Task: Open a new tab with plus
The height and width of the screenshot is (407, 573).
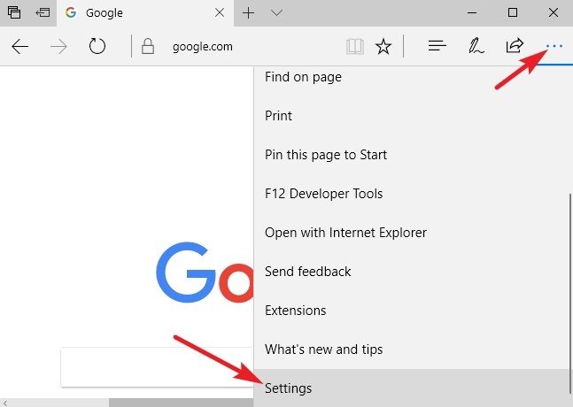Action: coord(249,13)
